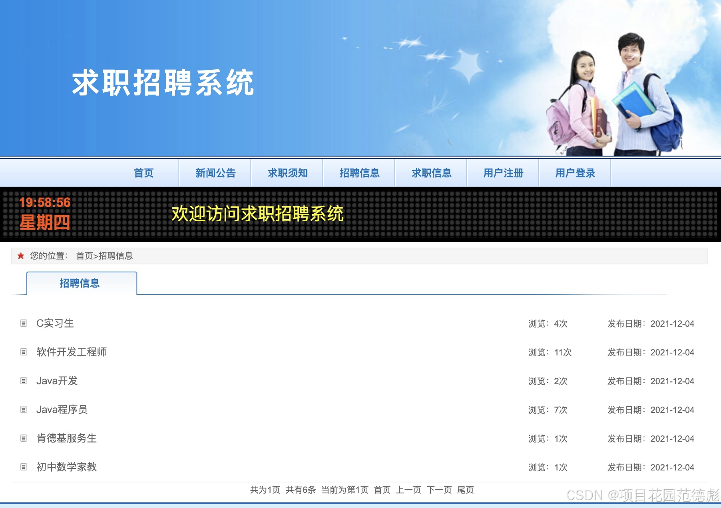Viewport: 721px width, 508px height.
Task: Click the breadcrumb text 首页>招聘信息
Action: [x=104, y=256]
